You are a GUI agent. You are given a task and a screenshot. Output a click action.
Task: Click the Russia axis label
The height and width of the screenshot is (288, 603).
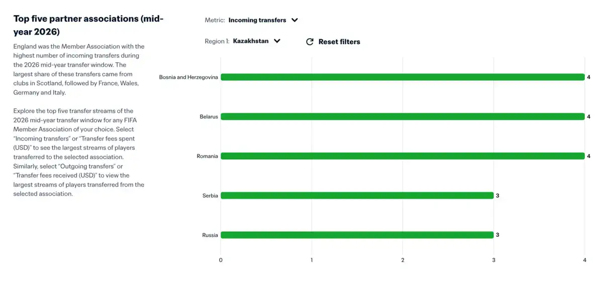[x=210, y=235]
